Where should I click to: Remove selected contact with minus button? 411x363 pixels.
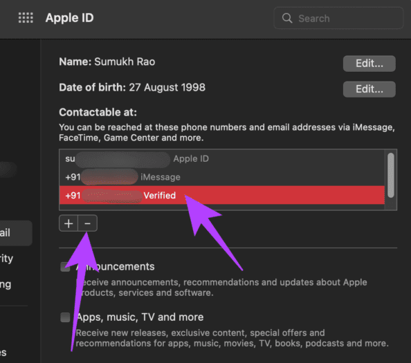pos(88,223)
